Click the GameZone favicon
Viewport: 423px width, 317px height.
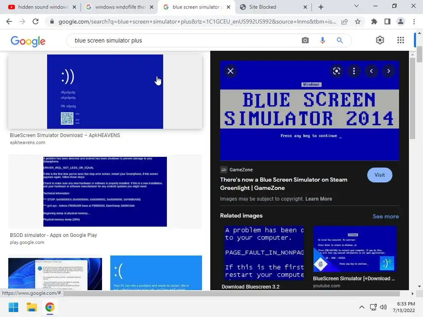tap(223, 170)
